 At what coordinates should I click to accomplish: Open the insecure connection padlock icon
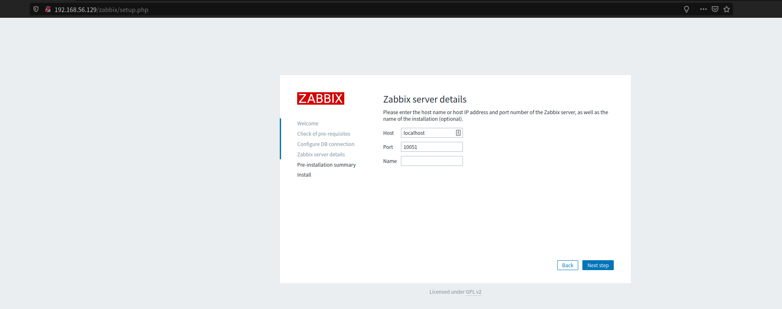[x=48, y=9]
